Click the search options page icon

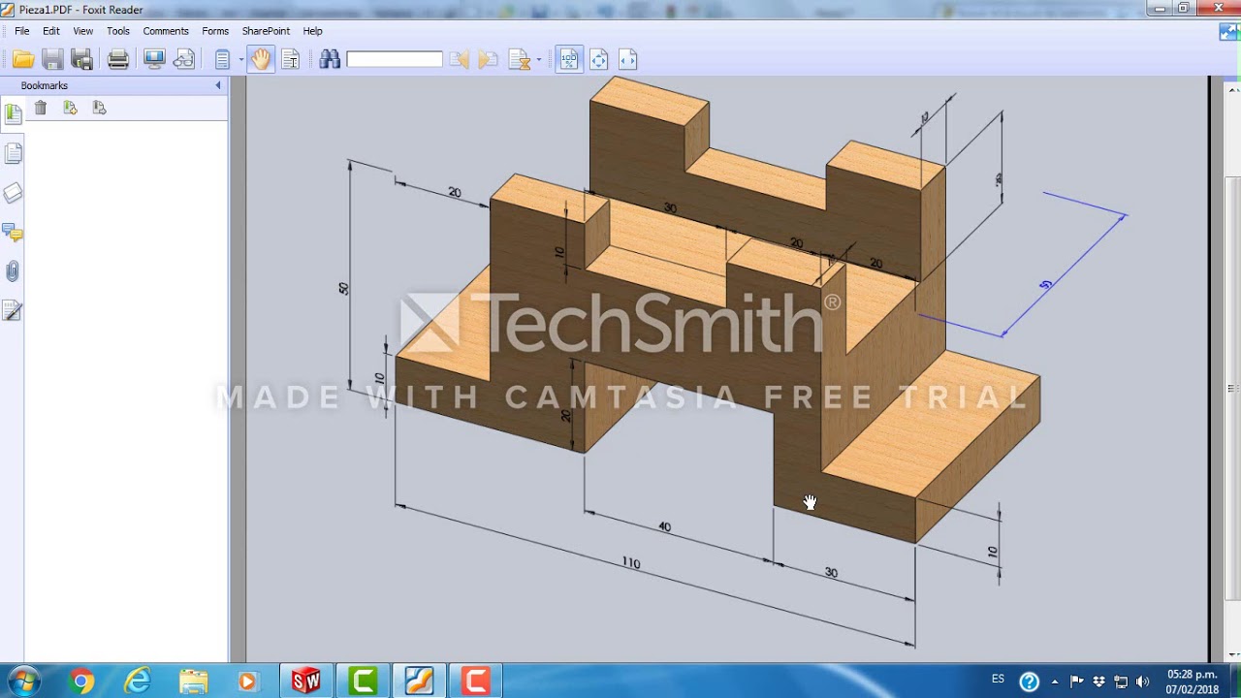point(520,60)
